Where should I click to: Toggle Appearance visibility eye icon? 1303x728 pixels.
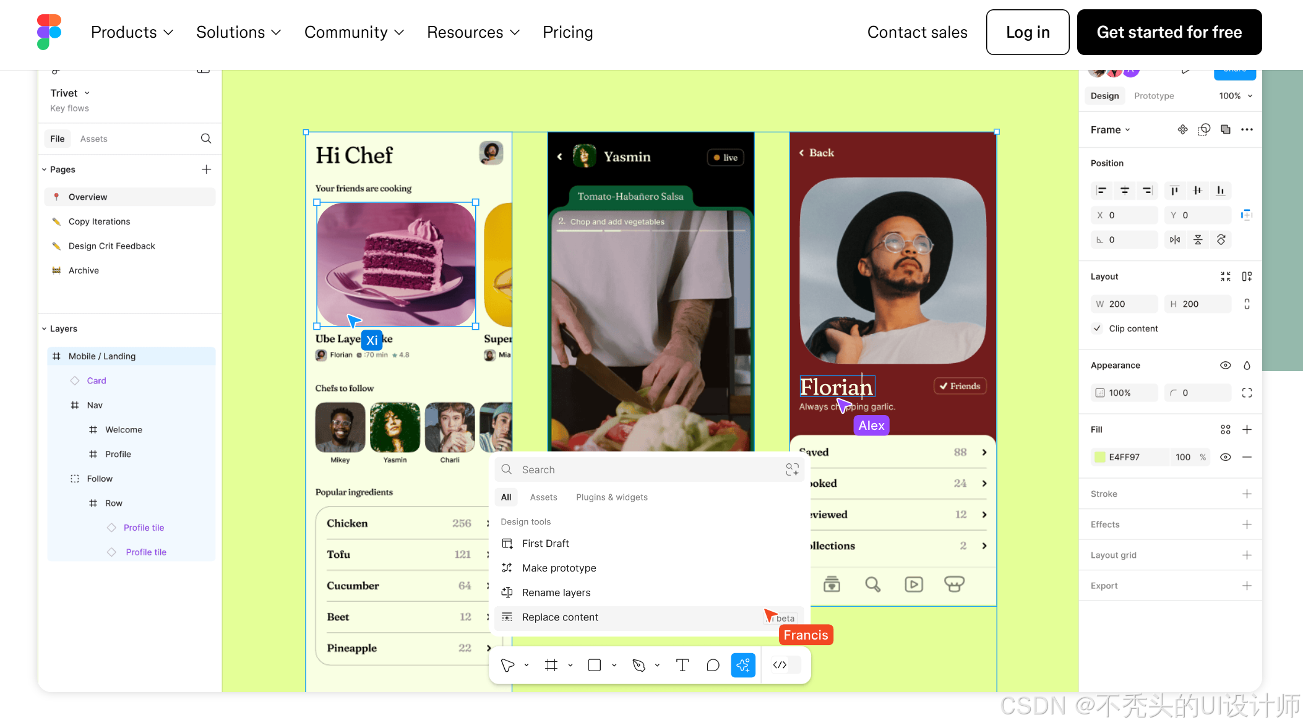point(1225,366)
